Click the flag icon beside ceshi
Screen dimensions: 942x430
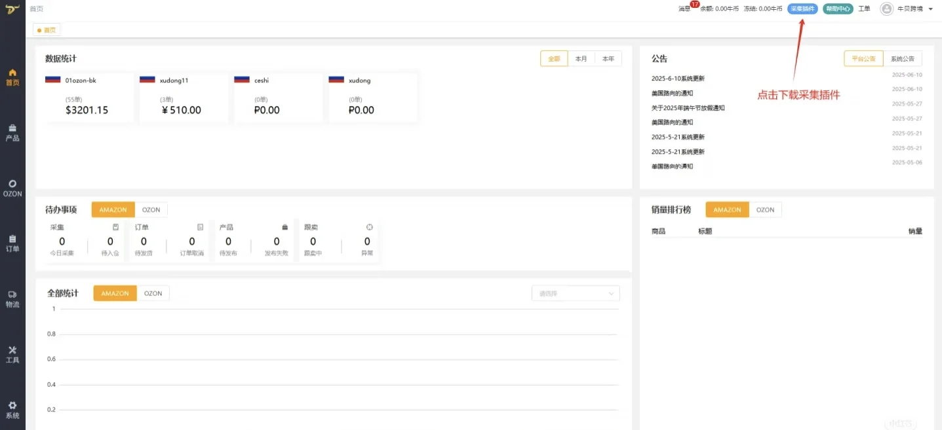(242, 79)
